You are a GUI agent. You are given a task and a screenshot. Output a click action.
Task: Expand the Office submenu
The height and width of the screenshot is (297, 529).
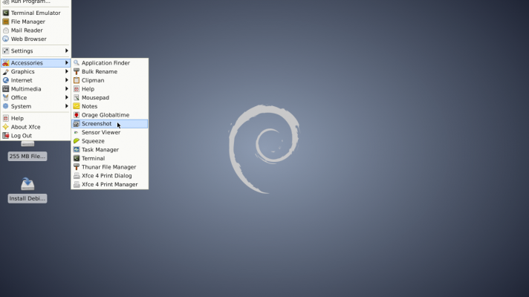tap(36, 98)
